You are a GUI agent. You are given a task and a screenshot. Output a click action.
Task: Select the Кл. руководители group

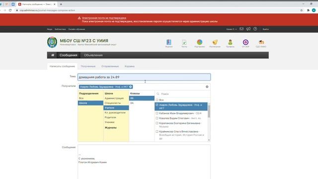point(116,113)
